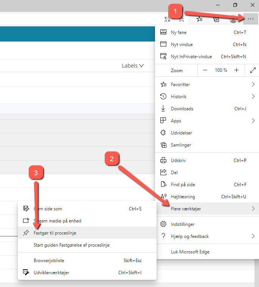Open the Labels dropdown
Viewport: 259px width, 287px height.
point(133,66)
